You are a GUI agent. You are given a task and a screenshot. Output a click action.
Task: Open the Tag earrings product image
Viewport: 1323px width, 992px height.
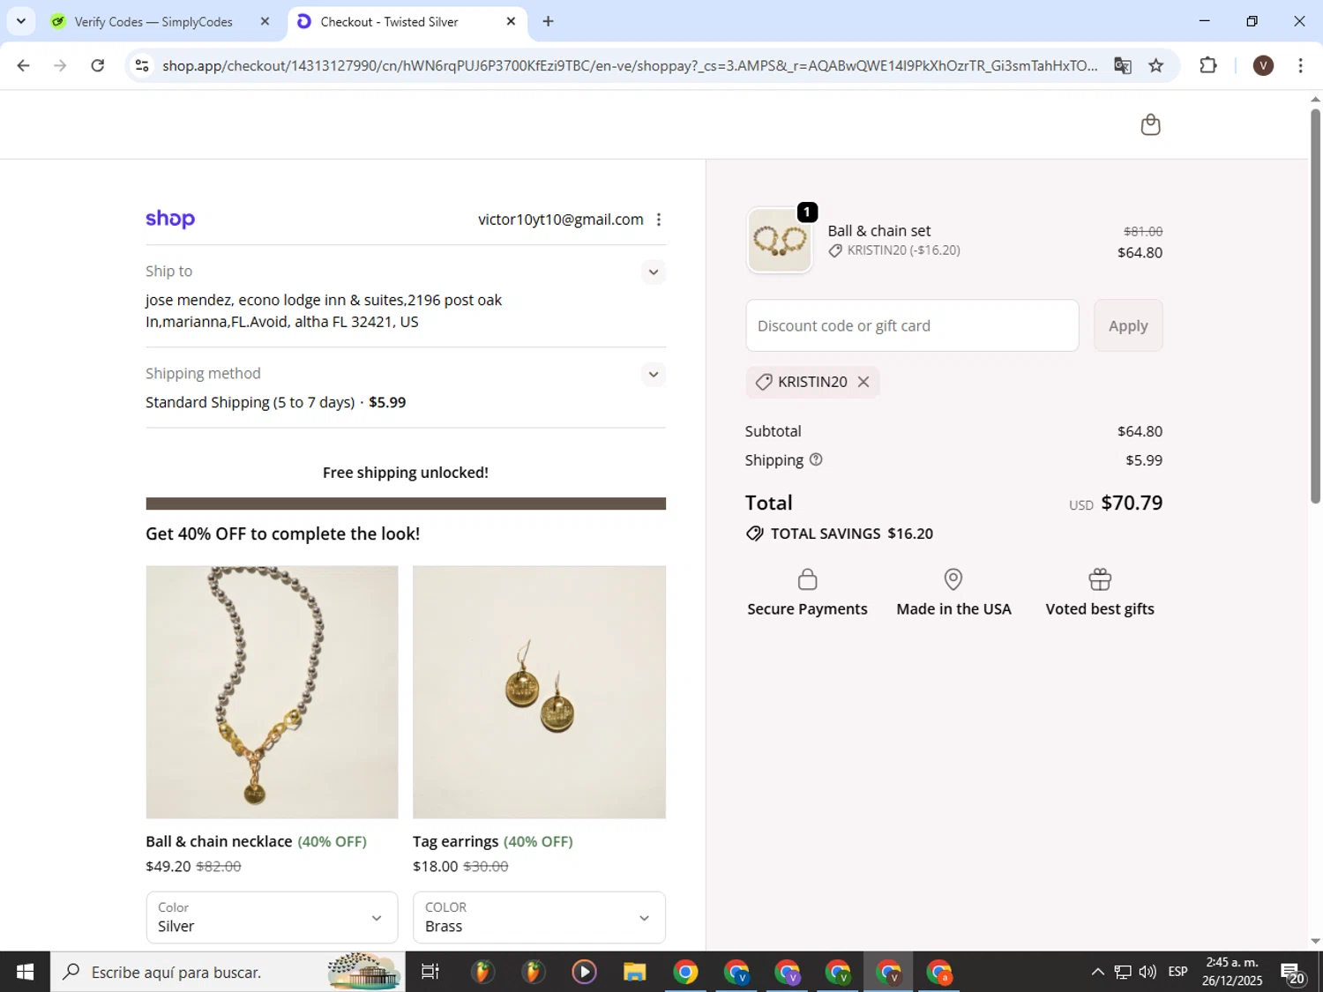pyautogui.click(x=539, y=692)
